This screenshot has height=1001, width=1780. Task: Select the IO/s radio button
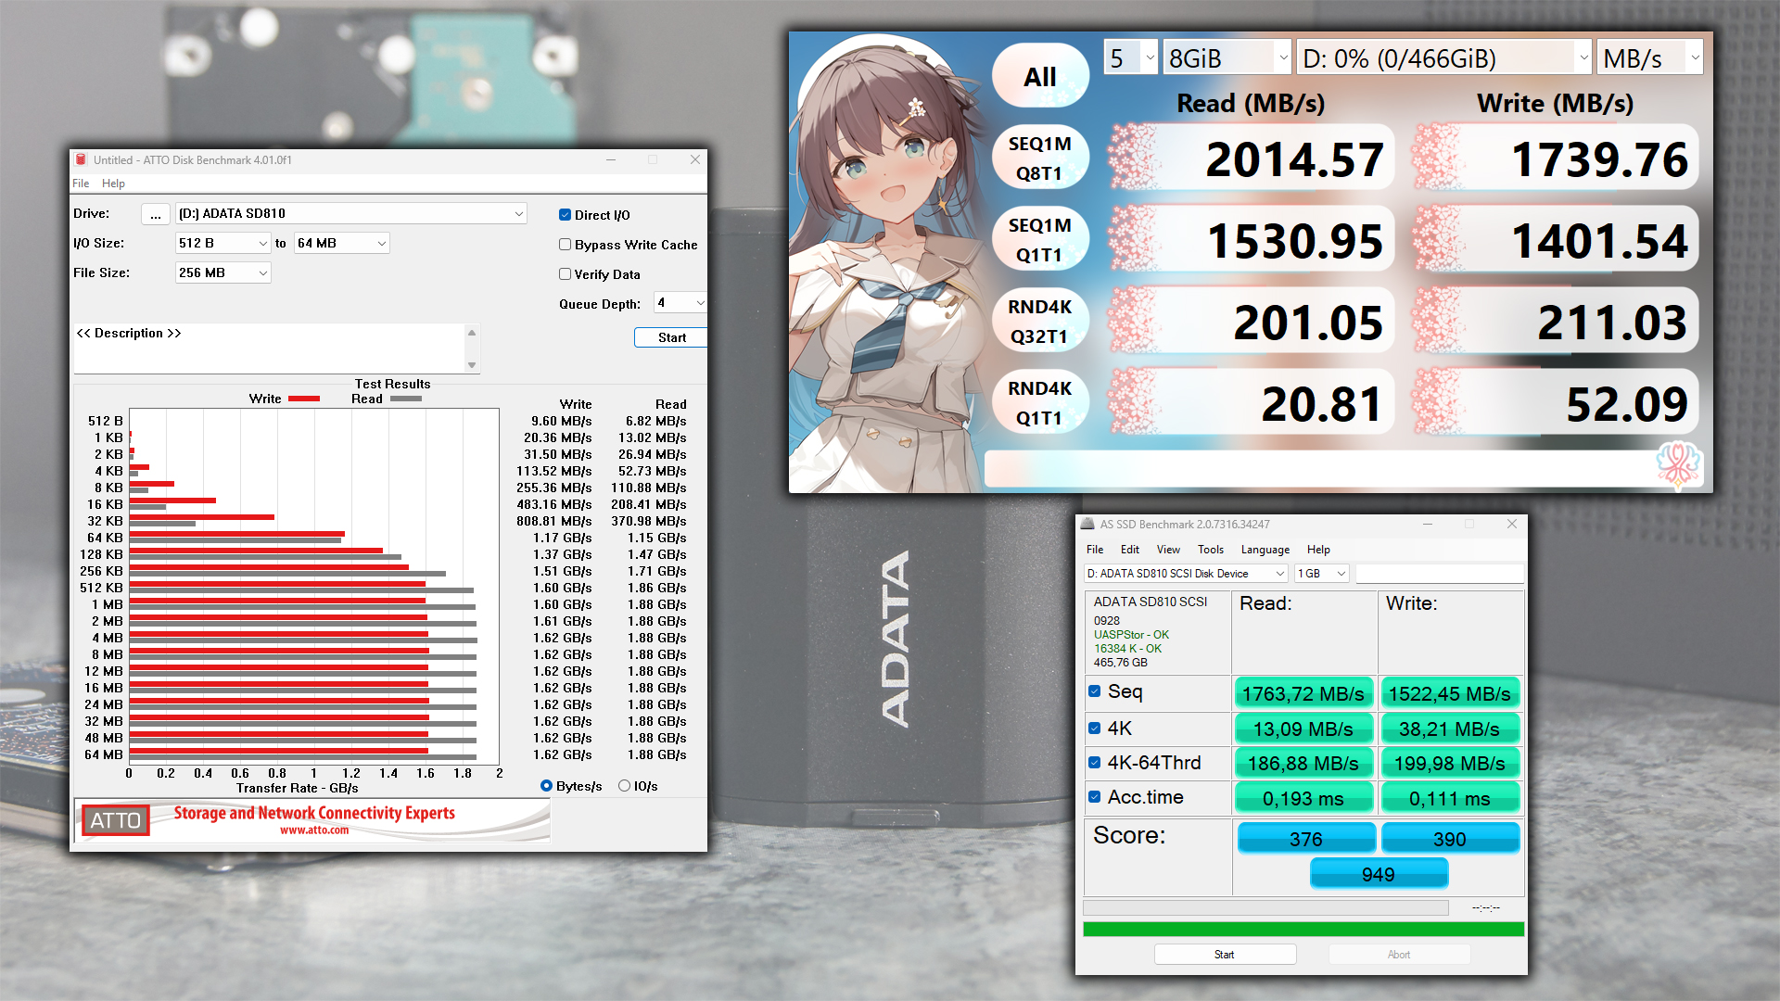pos(624,786)
